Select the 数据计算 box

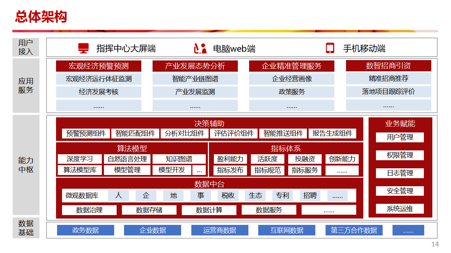pos(209,210)
